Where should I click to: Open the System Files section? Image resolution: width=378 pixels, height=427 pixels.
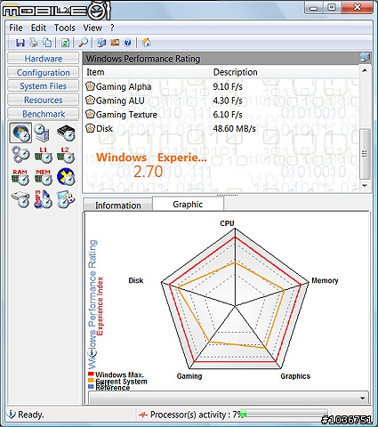(44, 86)
